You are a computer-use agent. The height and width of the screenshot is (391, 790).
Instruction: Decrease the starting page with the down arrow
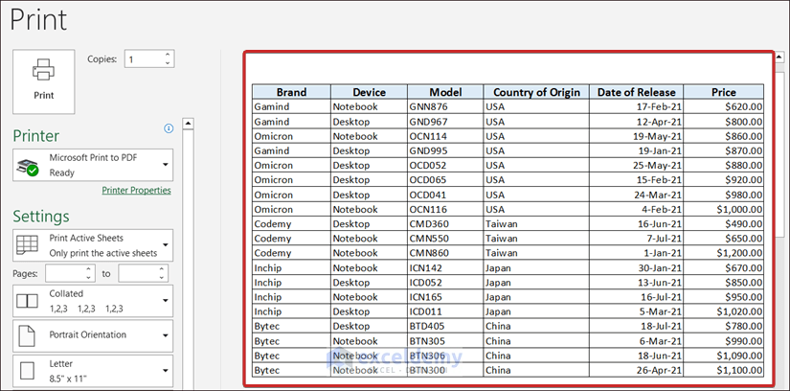pos(89,278)
